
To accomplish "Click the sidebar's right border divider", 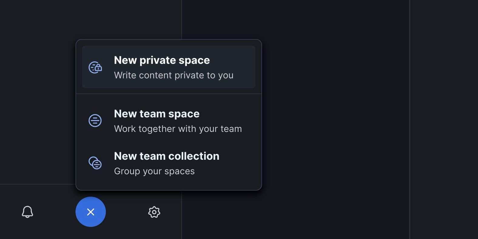I will pyautogui.click(x=182, y=18).
